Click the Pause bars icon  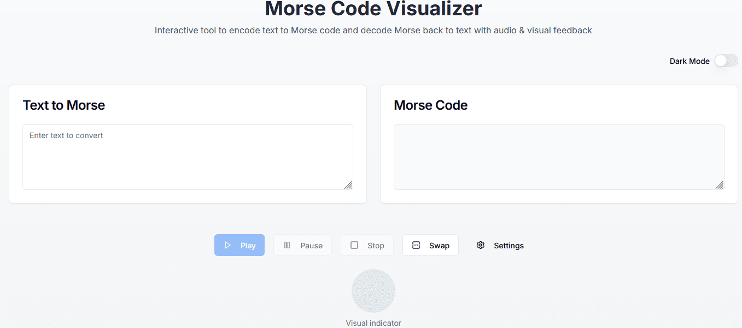(x=287, y=245)
